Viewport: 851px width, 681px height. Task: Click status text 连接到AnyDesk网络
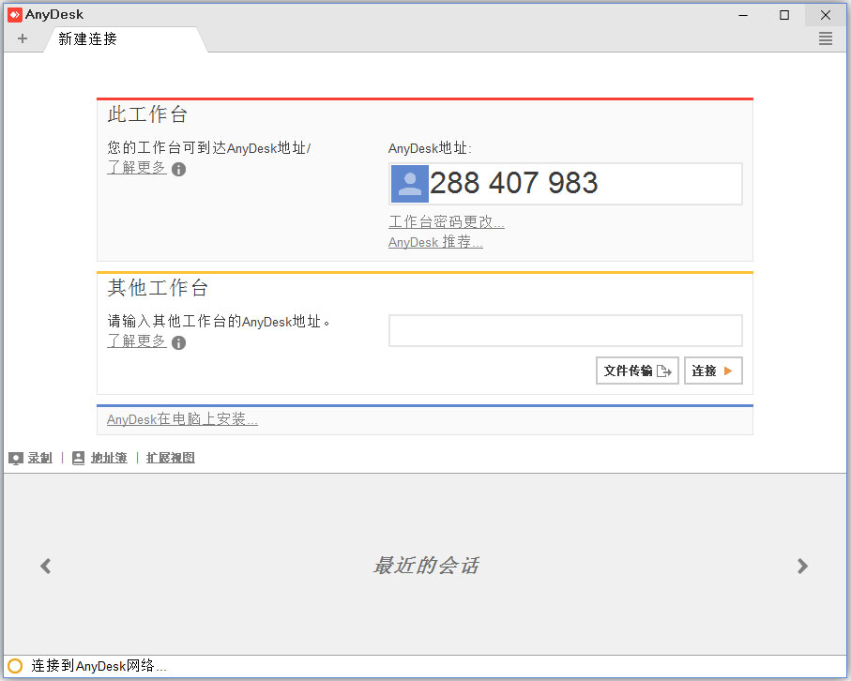click(99, 666)
